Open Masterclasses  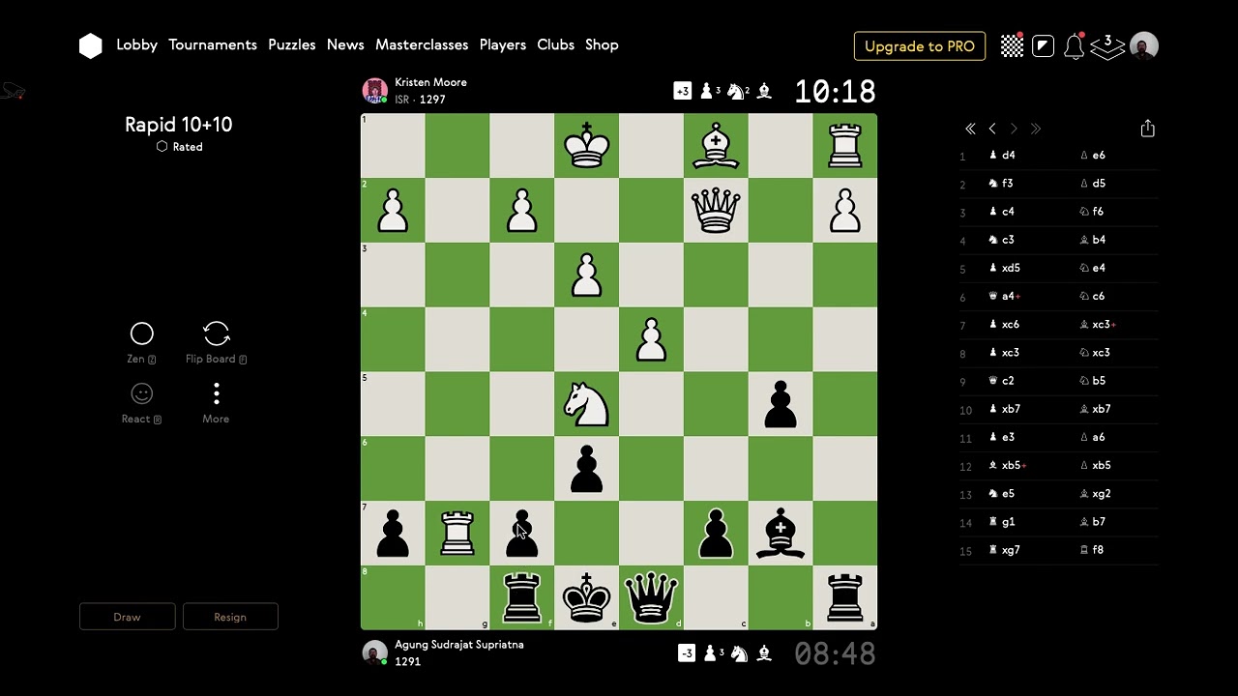(x=422, y=45)
